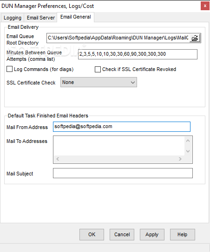Click the "Mail Subject" label
Viewport: 210px width, 252px height.
coord(20,174)
